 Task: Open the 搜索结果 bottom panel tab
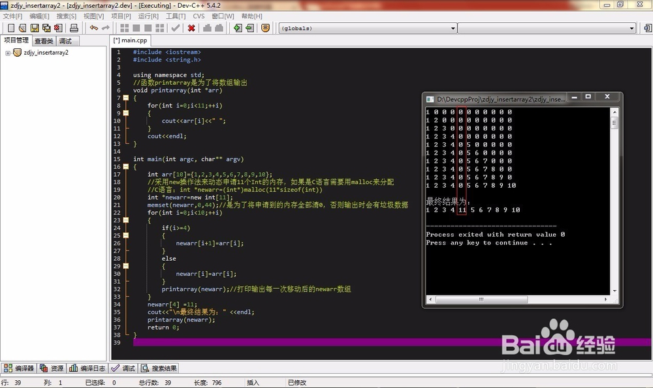159,368
